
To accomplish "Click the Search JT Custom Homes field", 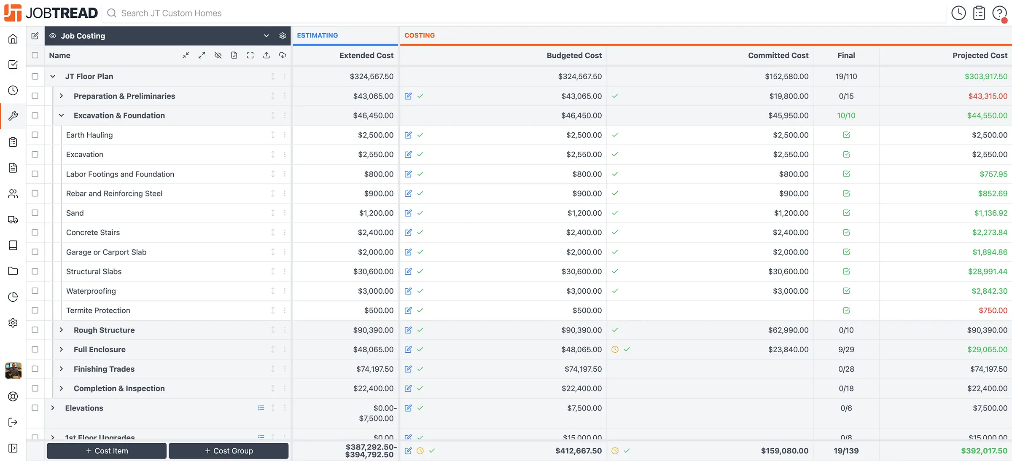I will tap(171, 13).
